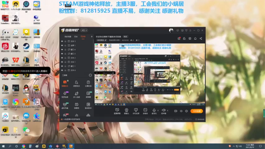Open the Steam desktop icon
Screen dimensions: 265x149
click(x=26, y=47)
